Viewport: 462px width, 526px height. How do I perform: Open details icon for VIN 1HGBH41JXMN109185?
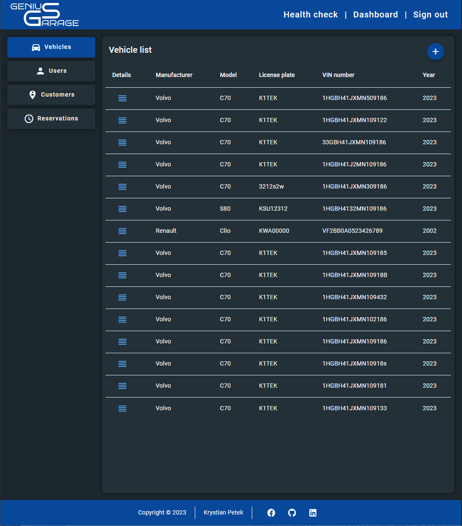point(122,253)
